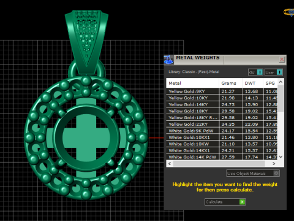Click the green arrow beside Calculate
The width and height of the screenshot is (294, 221).
click(242, 202)
